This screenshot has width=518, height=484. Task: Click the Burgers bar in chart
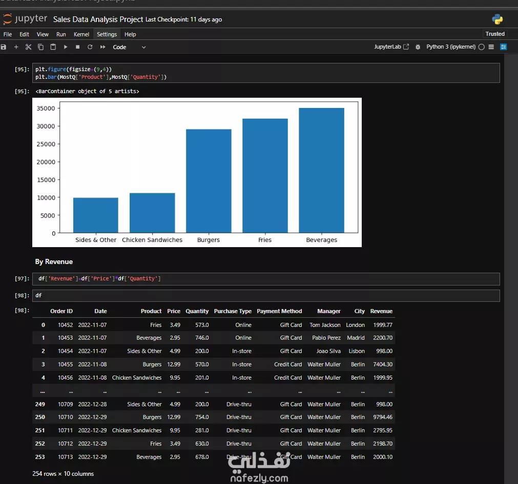tap(209, 181)
